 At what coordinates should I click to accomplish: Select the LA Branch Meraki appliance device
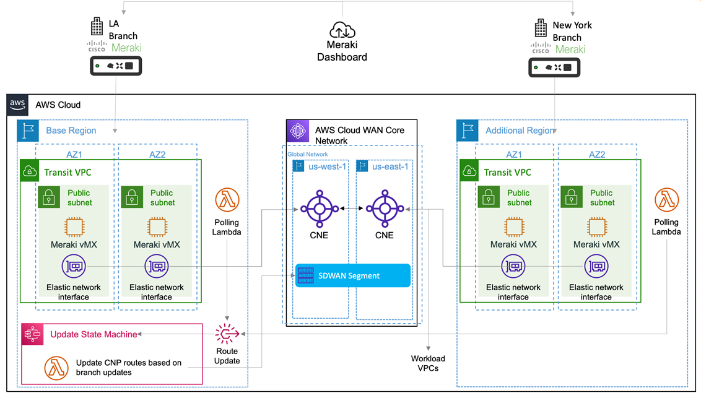click(x=116, y=66)
